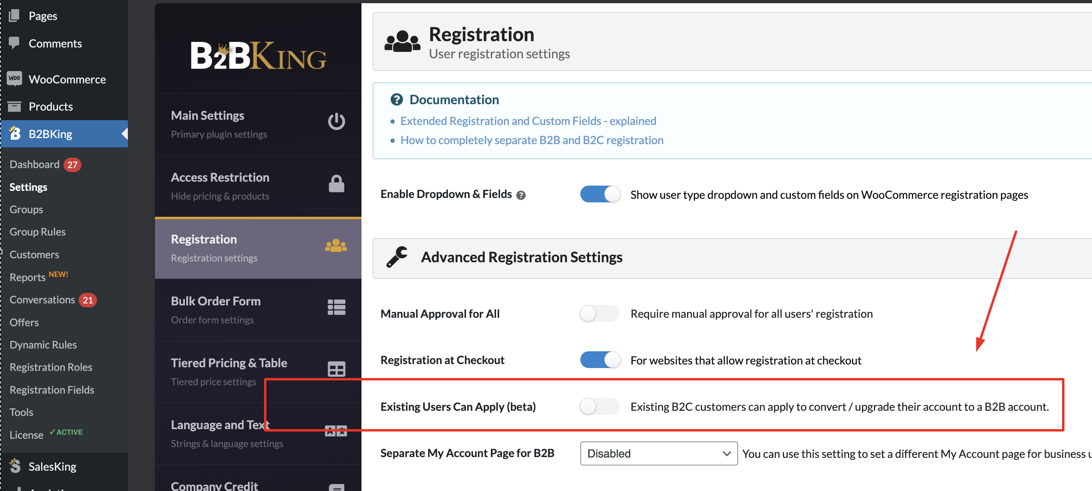Click the B2BKing logo

point(258,55)
